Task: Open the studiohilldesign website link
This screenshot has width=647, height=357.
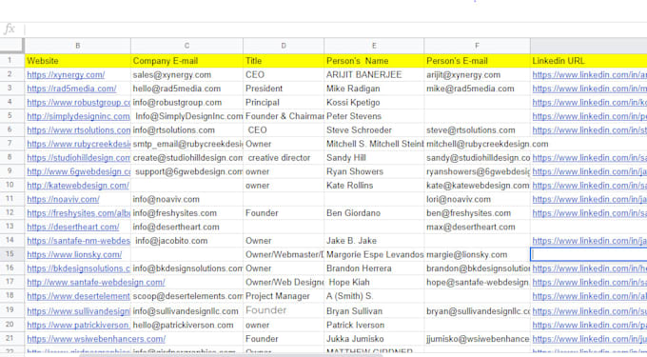Action: pos(78,158)
